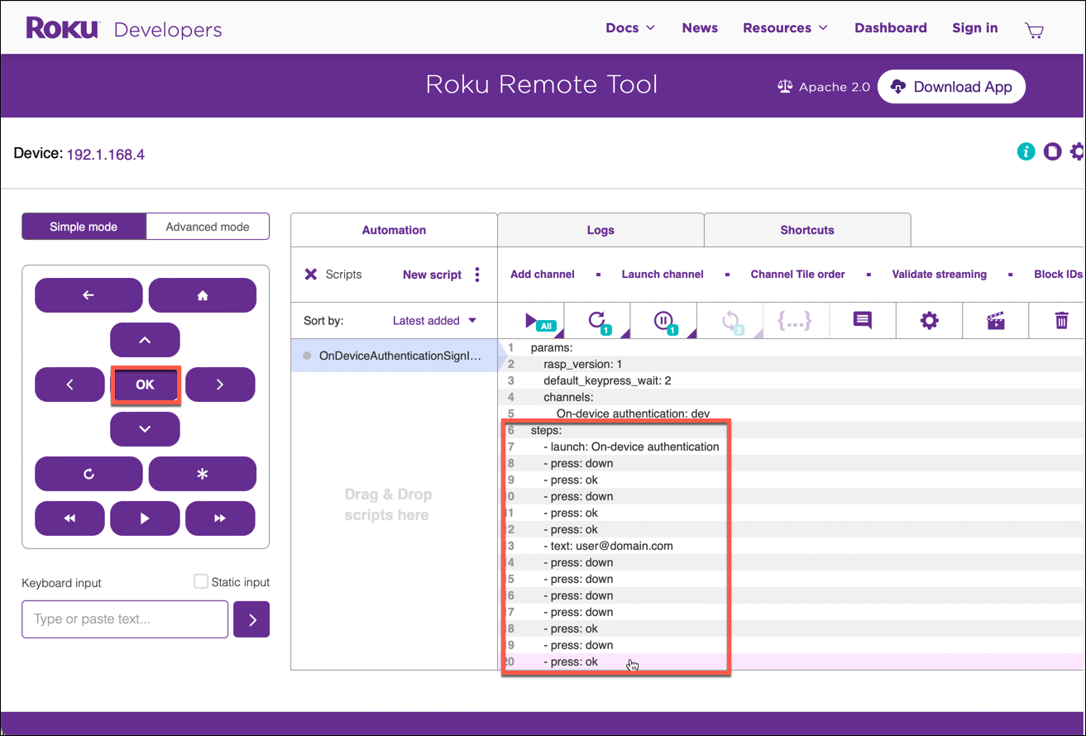Open the automation settings gear
Viewport: 1086px width, 736px height.
click(928, 320)
